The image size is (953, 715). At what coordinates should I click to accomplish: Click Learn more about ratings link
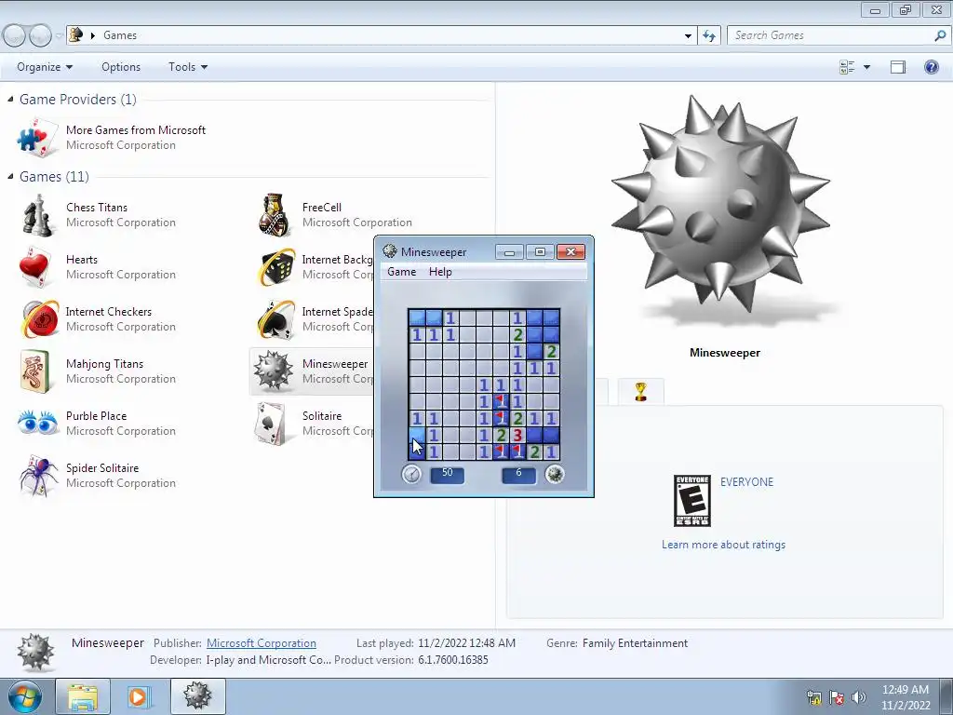723,545
